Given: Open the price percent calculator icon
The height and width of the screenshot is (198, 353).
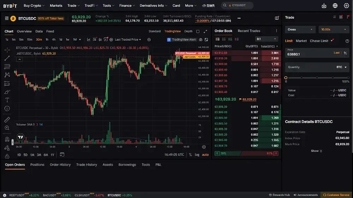Looking at the screenshot, I should (x=345, y=53).
